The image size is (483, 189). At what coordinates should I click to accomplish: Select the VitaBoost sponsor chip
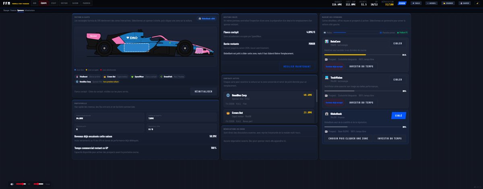click(88, 76)
